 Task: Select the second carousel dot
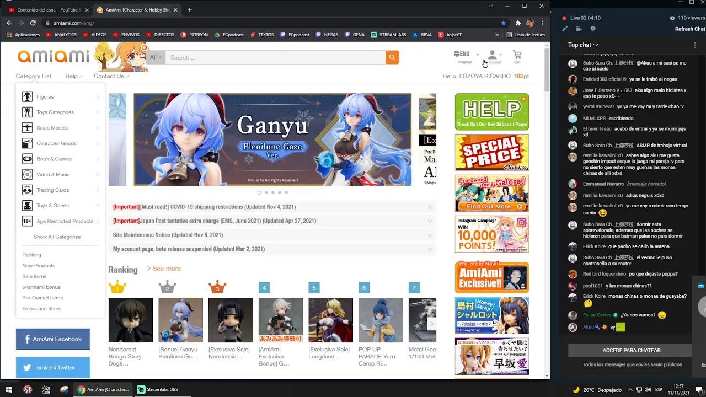(x=266, y=193)
